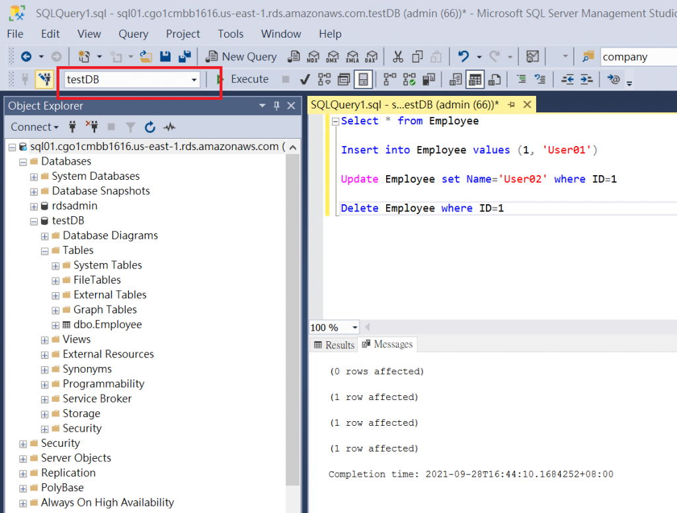Select the Replication node
The height and width of the screenshot is (513, 677).
(x=68, y=473)
